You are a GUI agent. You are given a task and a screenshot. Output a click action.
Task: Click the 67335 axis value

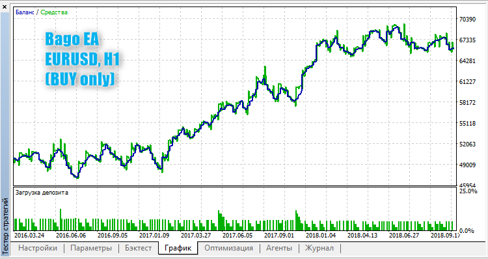[x=467, y=40]
